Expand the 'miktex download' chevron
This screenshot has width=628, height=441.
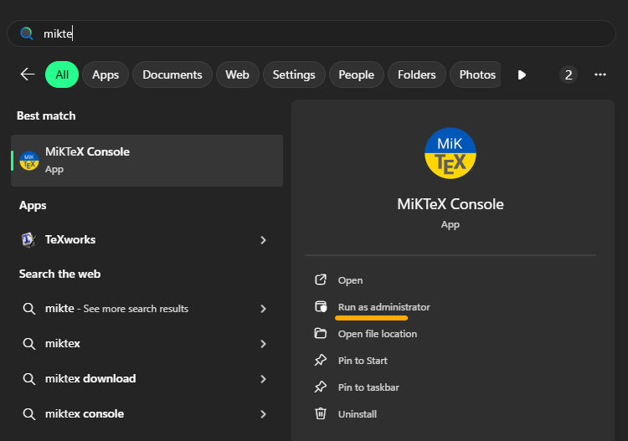[x=263, y=379]
